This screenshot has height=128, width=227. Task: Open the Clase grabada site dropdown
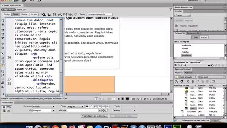(x=186, y=77)
